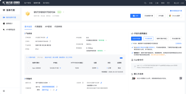Switch to the 代码样例 tab
Screen dimensions: 186x94
tap(58, 27)
